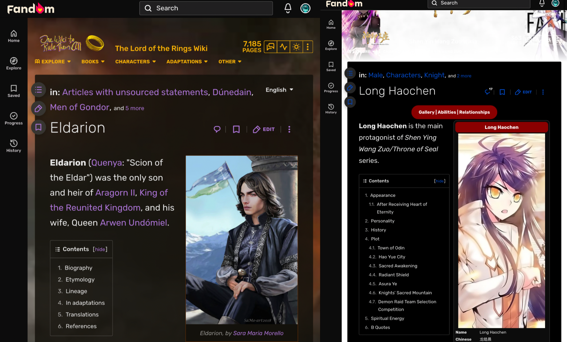This screenshot has width=567, height=342.
Task: Click the notification bell in the Long Haochen window
Action: 542,3
